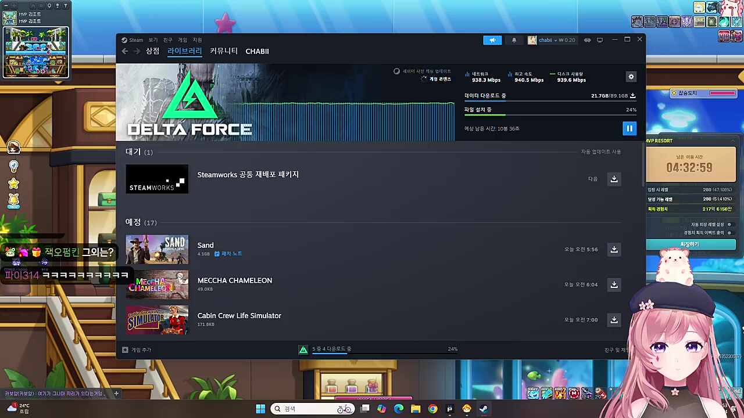The height and width of the screenshot is (418, 744).
Task: Open File Explorer from the taskbar
Action: (416, 409)
